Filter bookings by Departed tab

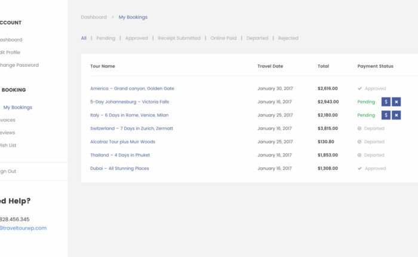[x=257, y=38]
